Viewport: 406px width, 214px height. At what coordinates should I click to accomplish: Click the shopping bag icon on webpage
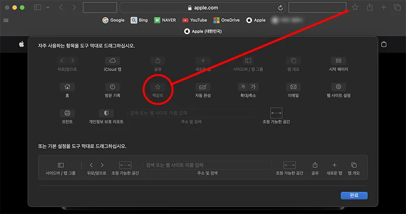point(384,44)
